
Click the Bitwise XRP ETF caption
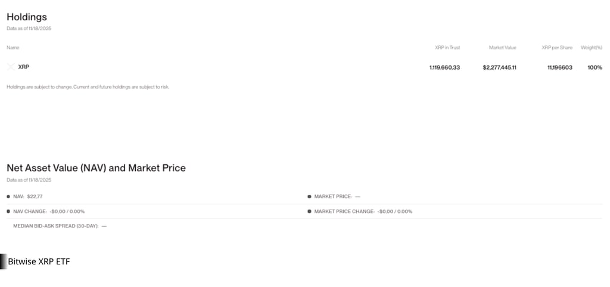[x=39, y=261]
